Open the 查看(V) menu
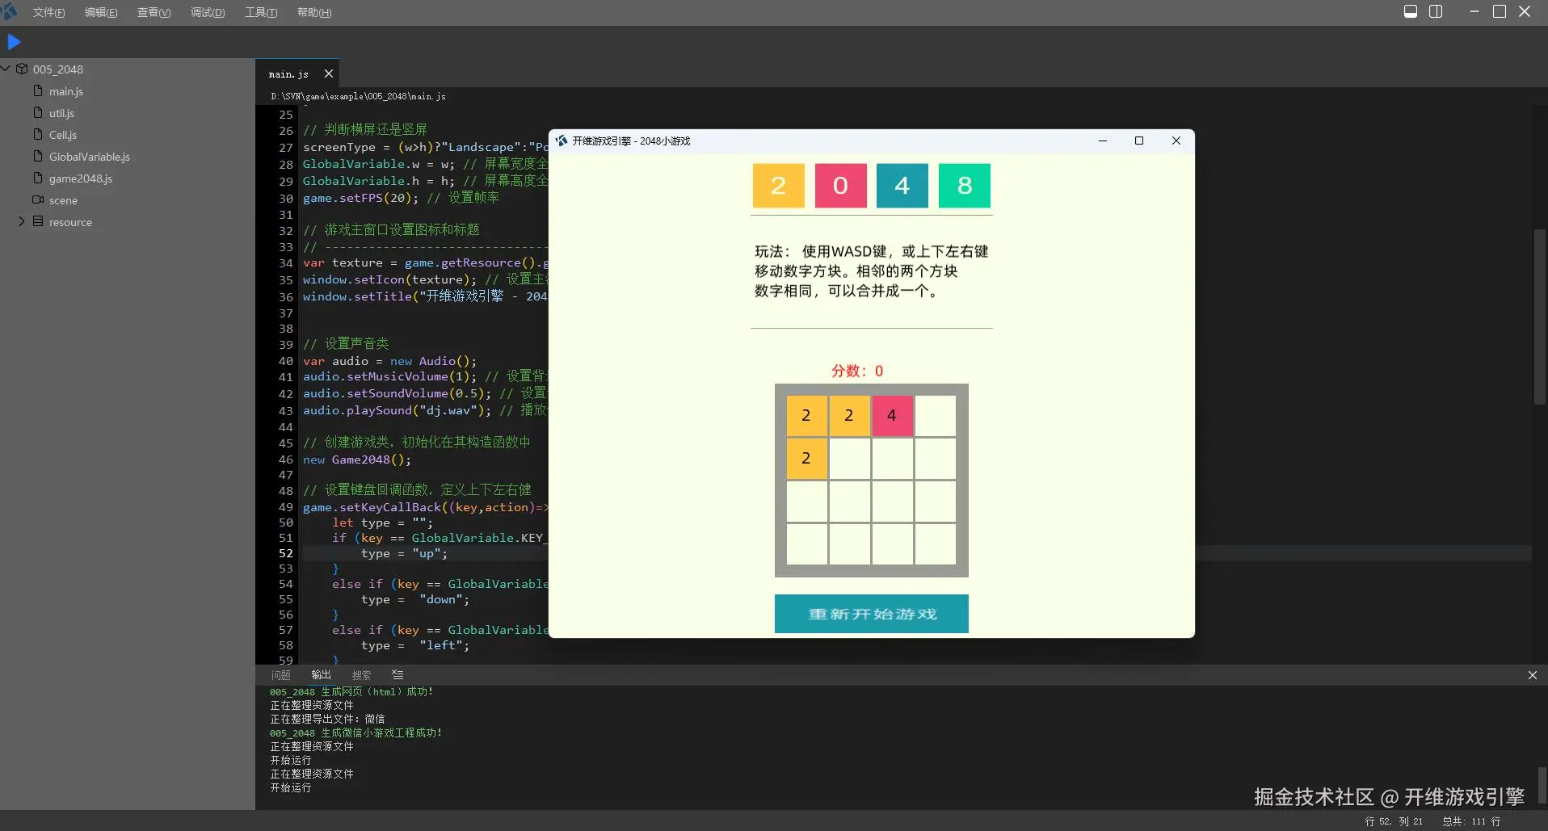The image size is (1548, 831). click(x=154, y=12)
